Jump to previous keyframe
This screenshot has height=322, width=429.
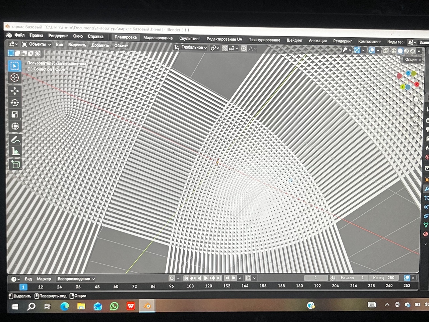[193, 278]
